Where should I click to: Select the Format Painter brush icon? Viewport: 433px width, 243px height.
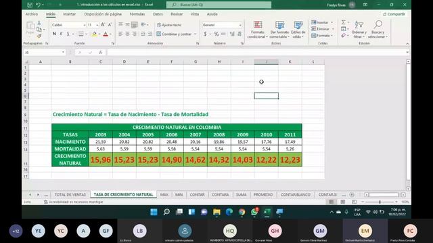(39, 36)
